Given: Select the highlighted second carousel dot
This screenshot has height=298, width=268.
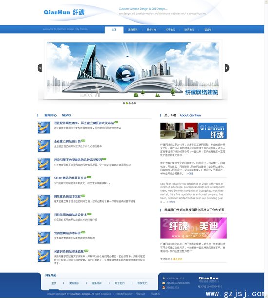Looking at the screenshot, I should (x=127, y=103).
